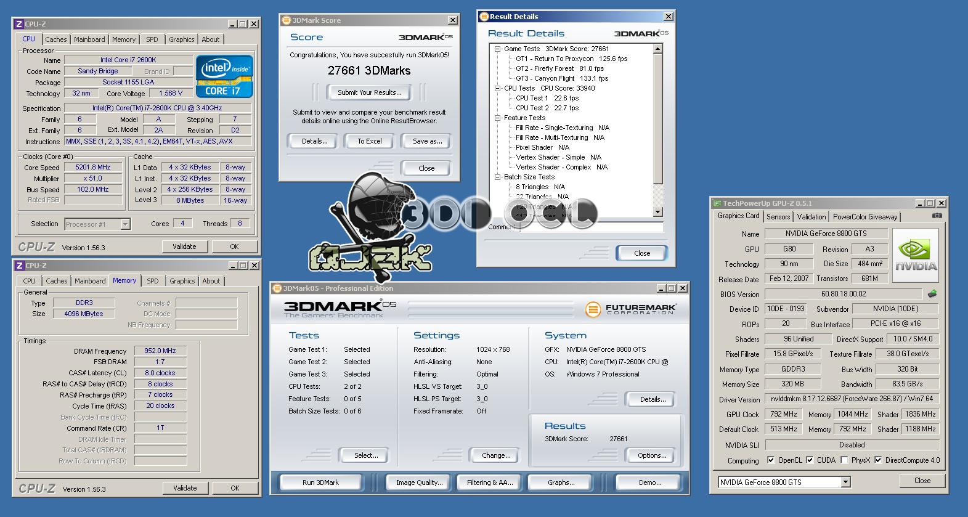Click the GPU-Z screenshot camera icon

937,216
